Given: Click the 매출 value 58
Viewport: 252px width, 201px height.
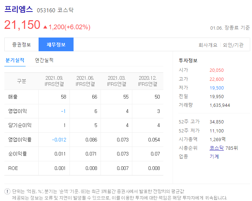Looking at the screenshot, I should pos(63,97).
